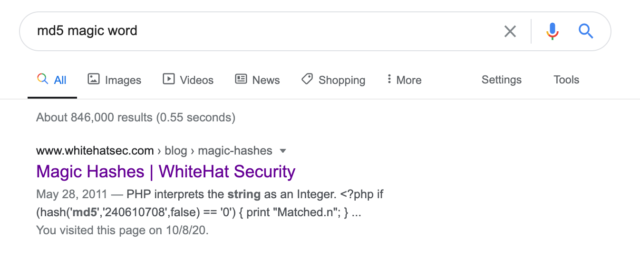
Task: Select the three-dot icon beside More
Action: coord(389,79)
